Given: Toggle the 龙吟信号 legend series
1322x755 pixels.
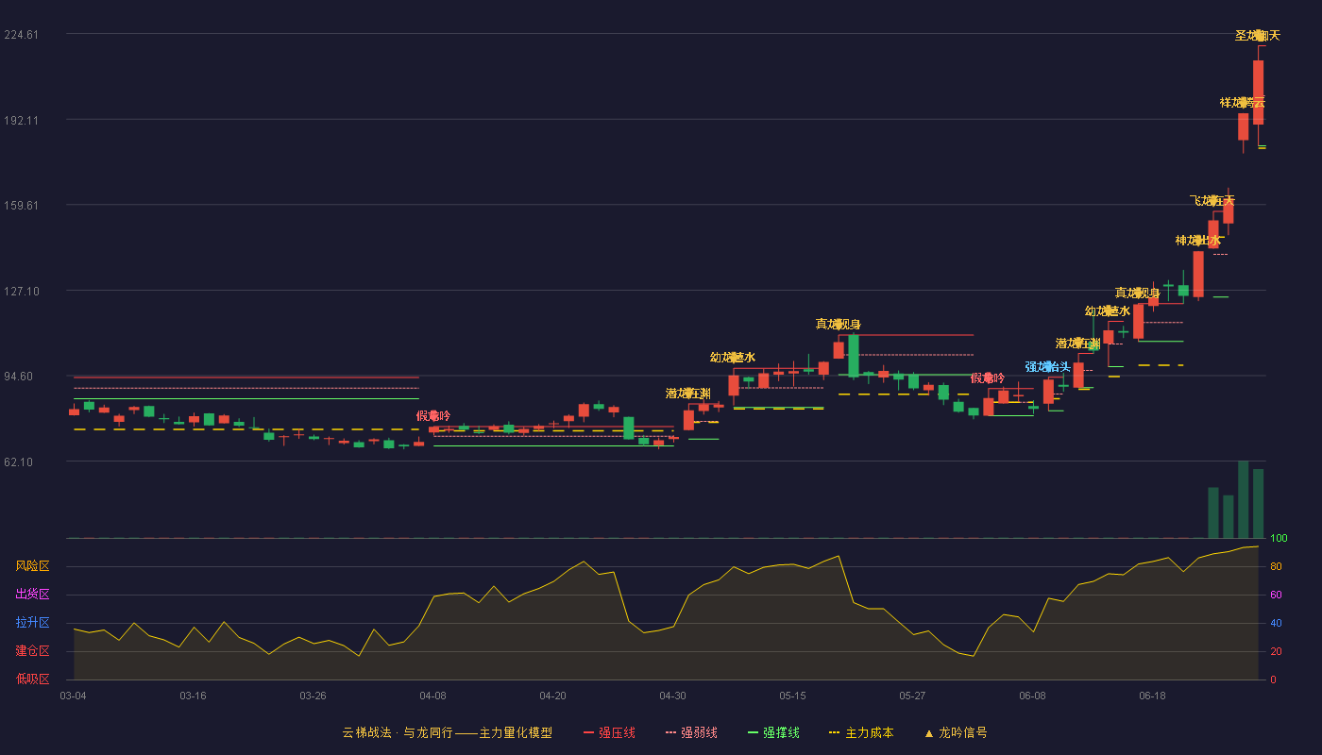Looking at the screenshot, I should tap(956, 732).
